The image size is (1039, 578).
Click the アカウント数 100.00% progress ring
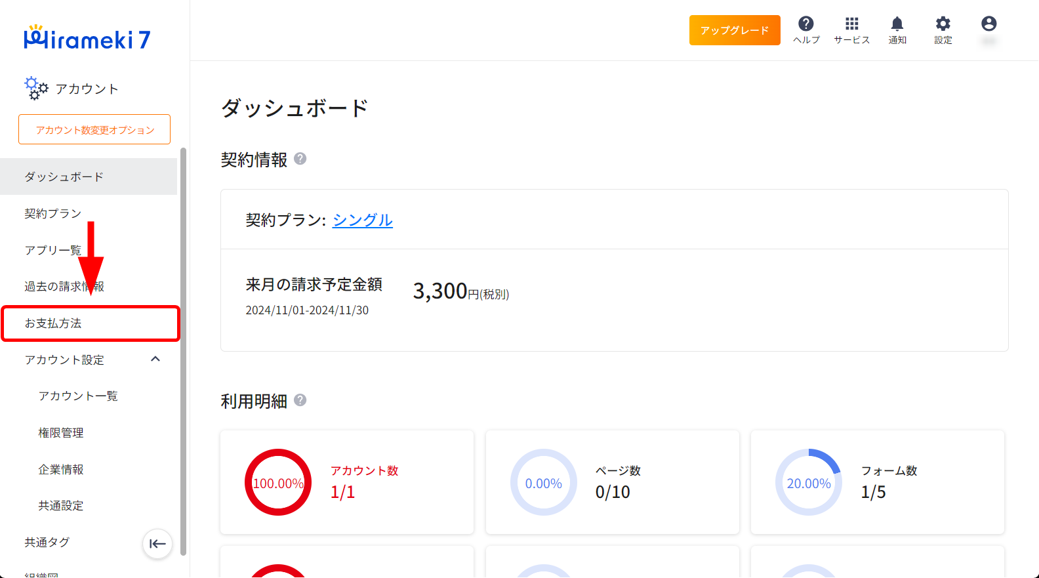[x=278, y=482]
